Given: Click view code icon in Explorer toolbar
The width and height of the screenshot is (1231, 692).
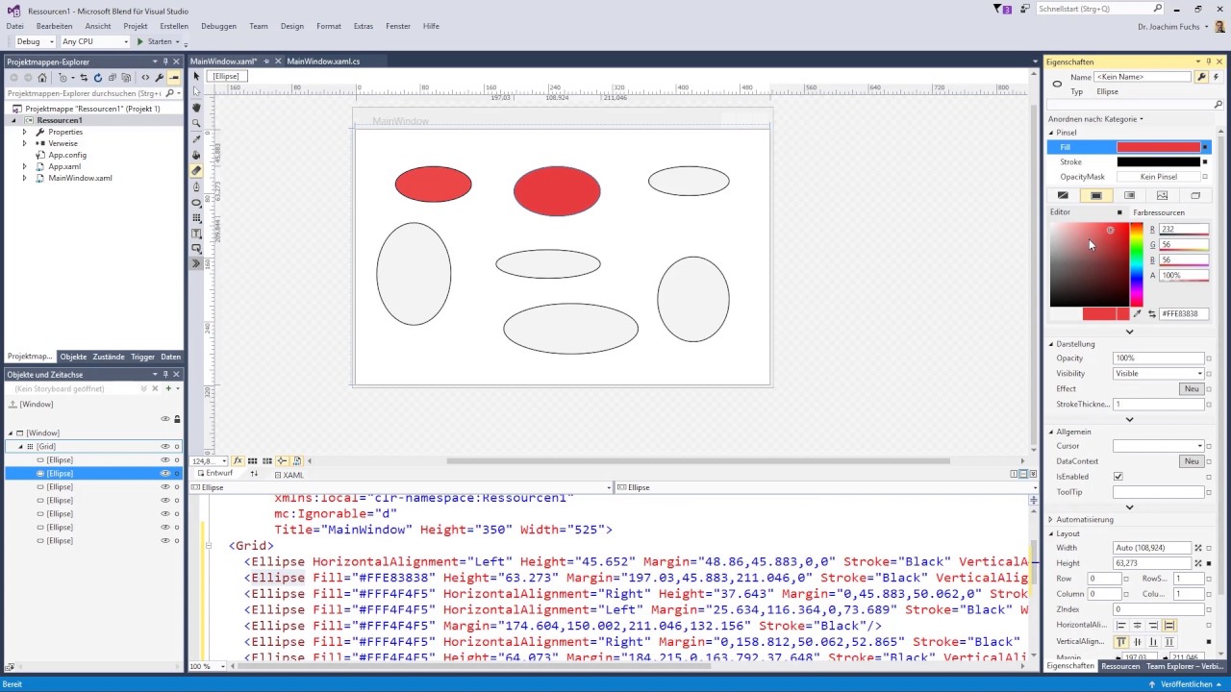Looking at the screenshot, I should pyautogui.click(x=145, y=78).
